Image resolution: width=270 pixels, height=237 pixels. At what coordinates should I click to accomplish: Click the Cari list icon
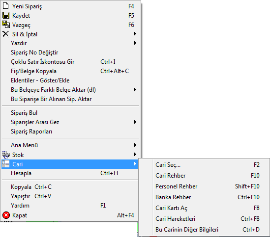point(6,164)
